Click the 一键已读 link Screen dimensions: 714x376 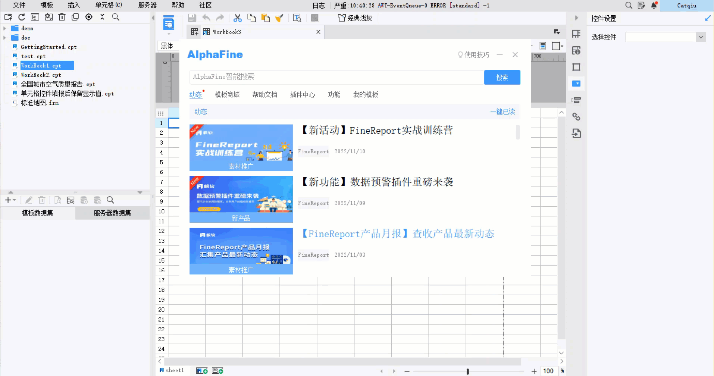(502, 112)
